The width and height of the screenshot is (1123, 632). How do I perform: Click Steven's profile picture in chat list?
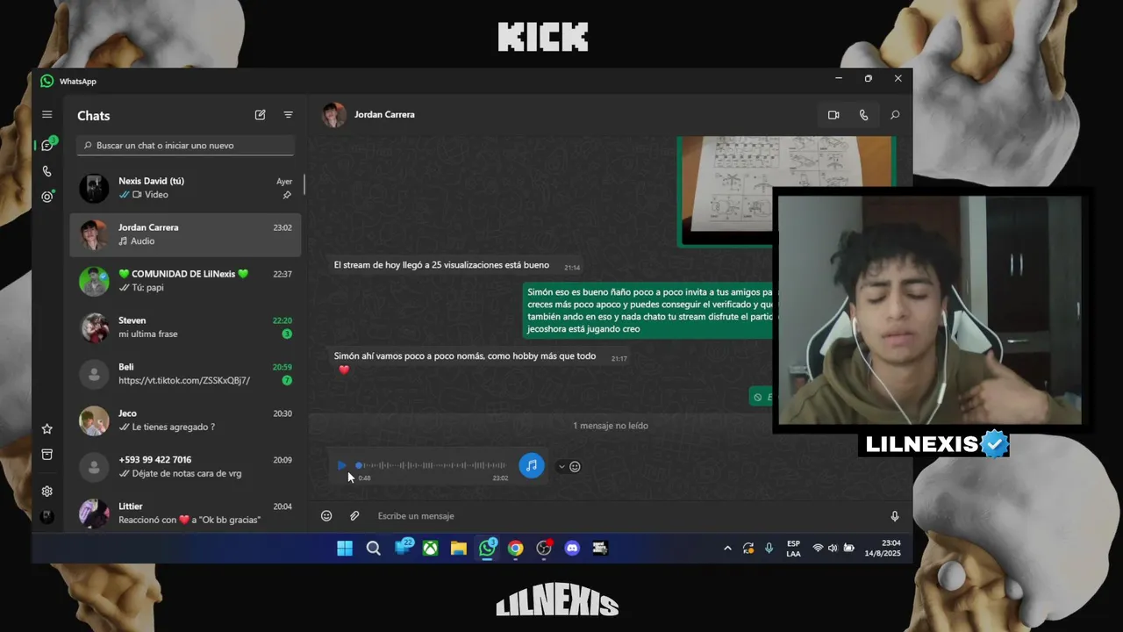click(94, 327)
